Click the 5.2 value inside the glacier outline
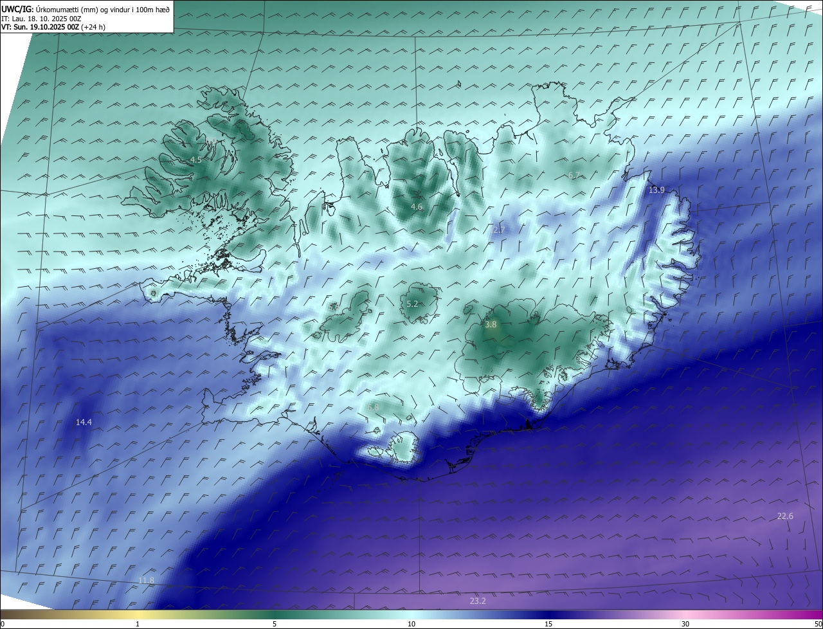 tap(413, 304)
